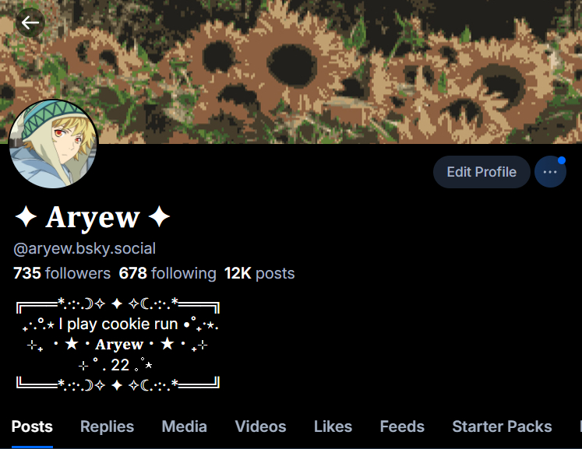View the Likes tab
582x449 pixels.
coord(333,426)
